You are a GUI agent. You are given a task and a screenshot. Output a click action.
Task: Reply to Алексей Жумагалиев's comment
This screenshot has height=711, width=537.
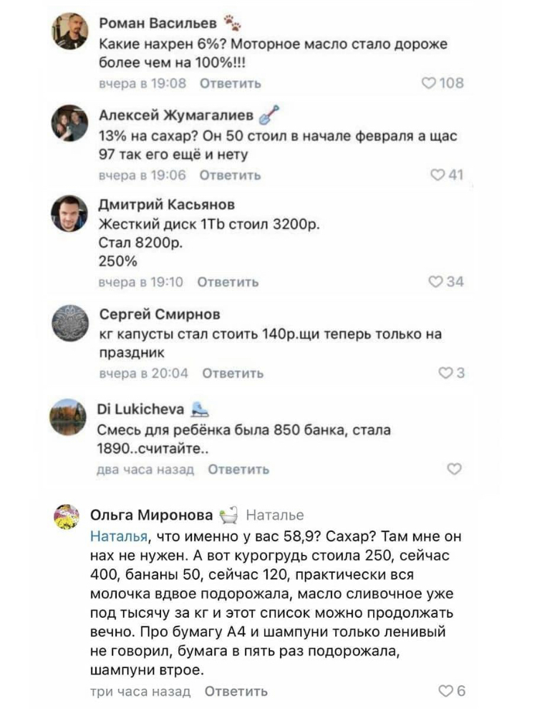[x=230, y=175]
